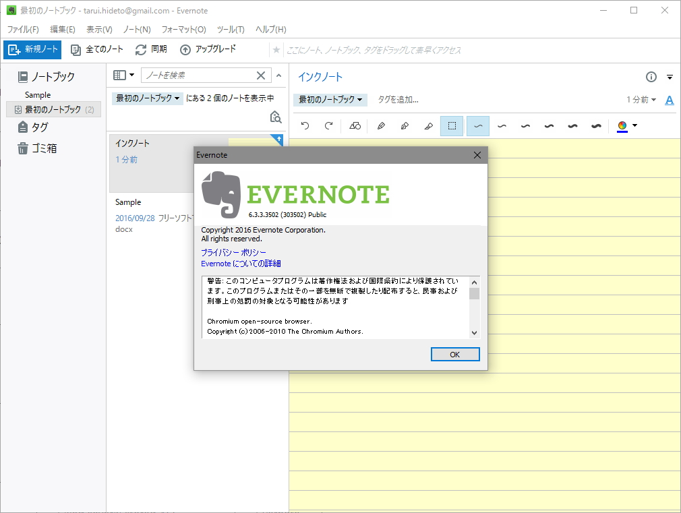Select the thickest stroke width
The width and height of the screenshot is (681, 513).
coord(596,126)
